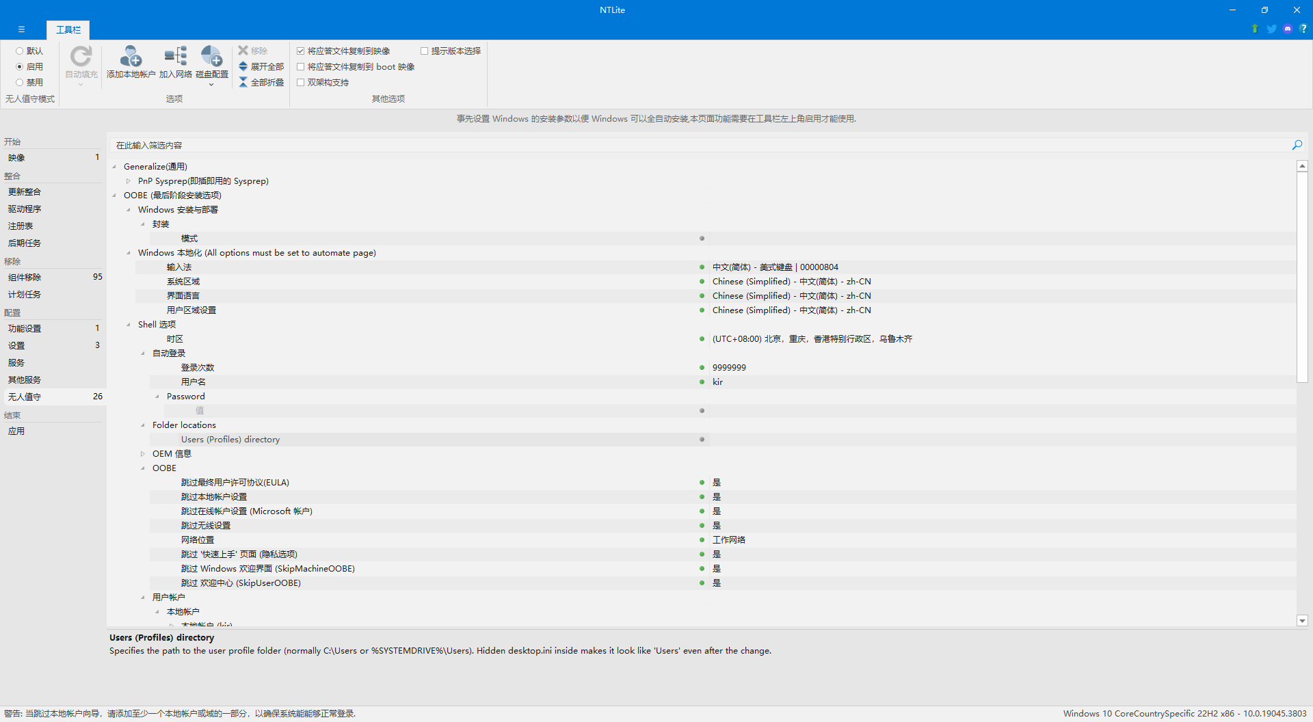Enable 提示版本选择 checkbox

(x=424, y=51)
